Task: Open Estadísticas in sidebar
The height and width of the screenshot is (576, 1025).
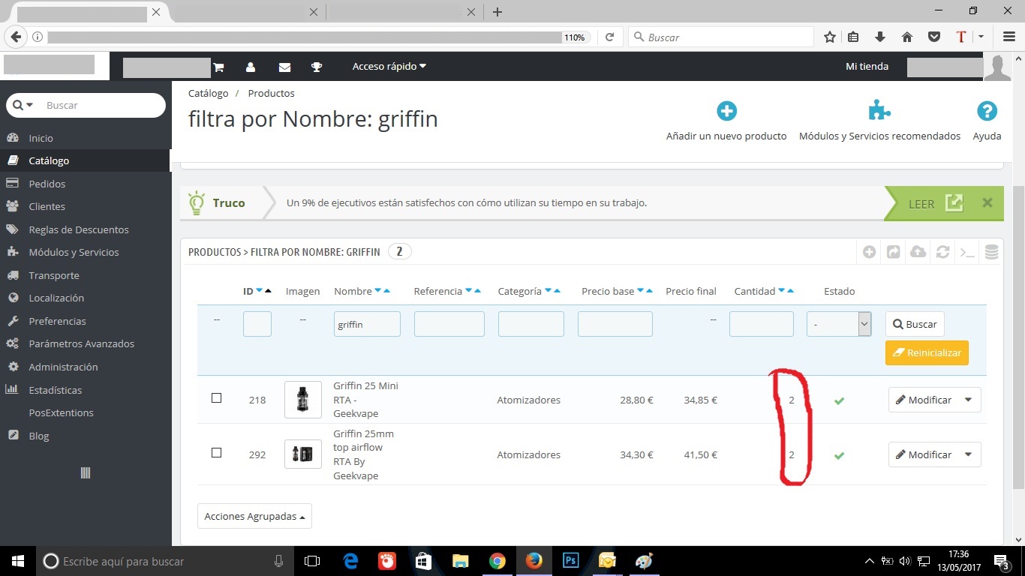Action: [x=55, y=390]
